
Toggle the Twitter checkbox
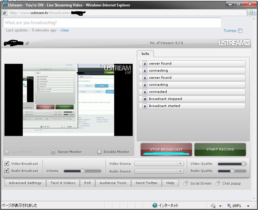tap(240, 31)
